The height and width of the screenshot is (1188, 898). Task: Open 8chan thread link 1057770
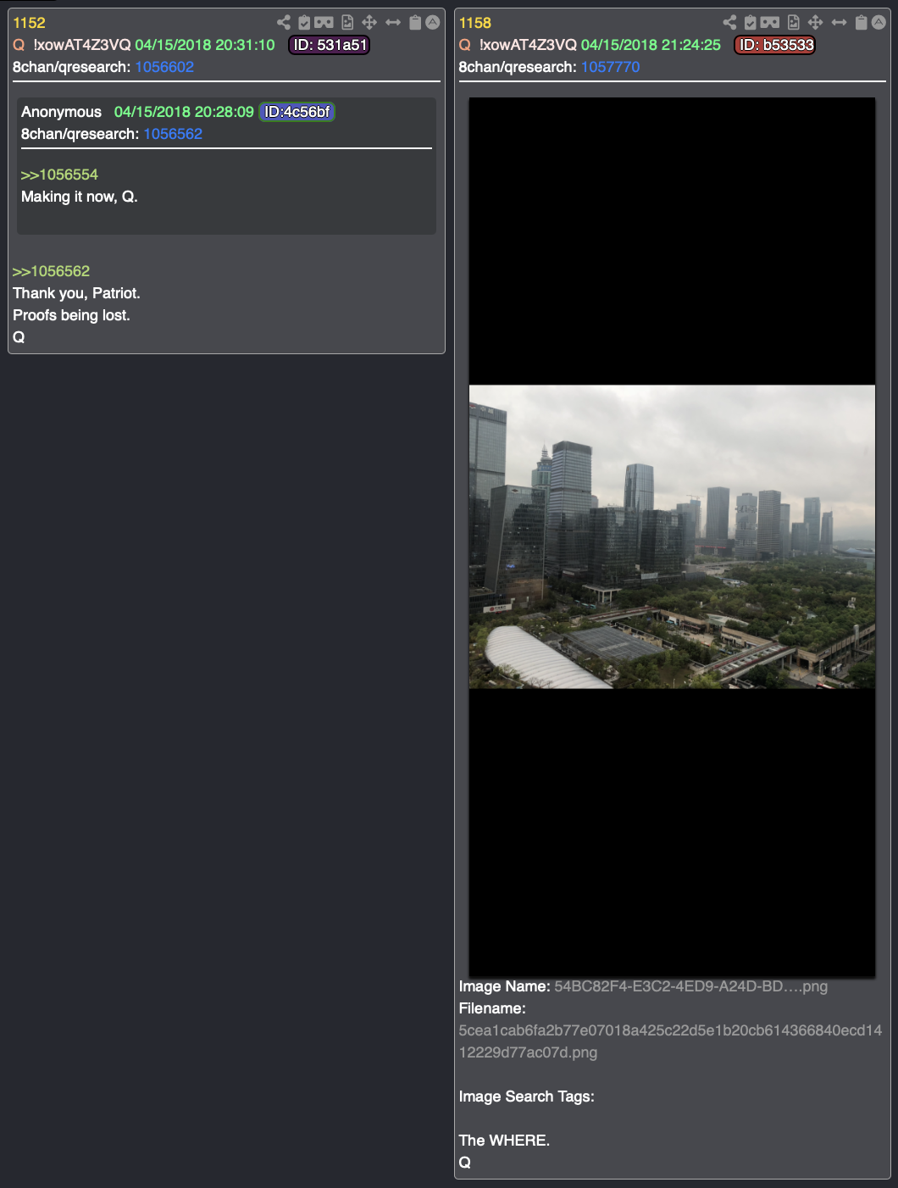tap(610, 67)
